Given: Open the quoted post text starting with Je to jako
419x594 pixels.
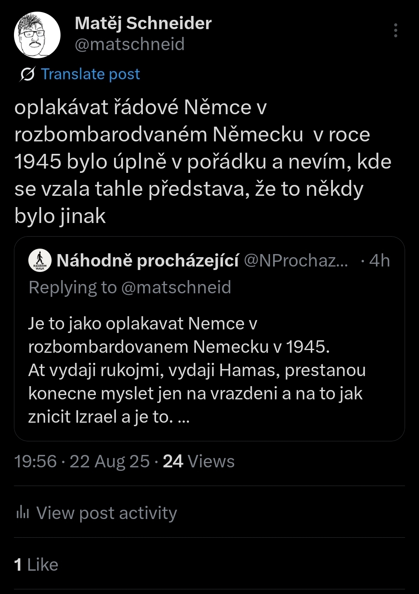Looking at the screenshot, I should click(143, 324).
